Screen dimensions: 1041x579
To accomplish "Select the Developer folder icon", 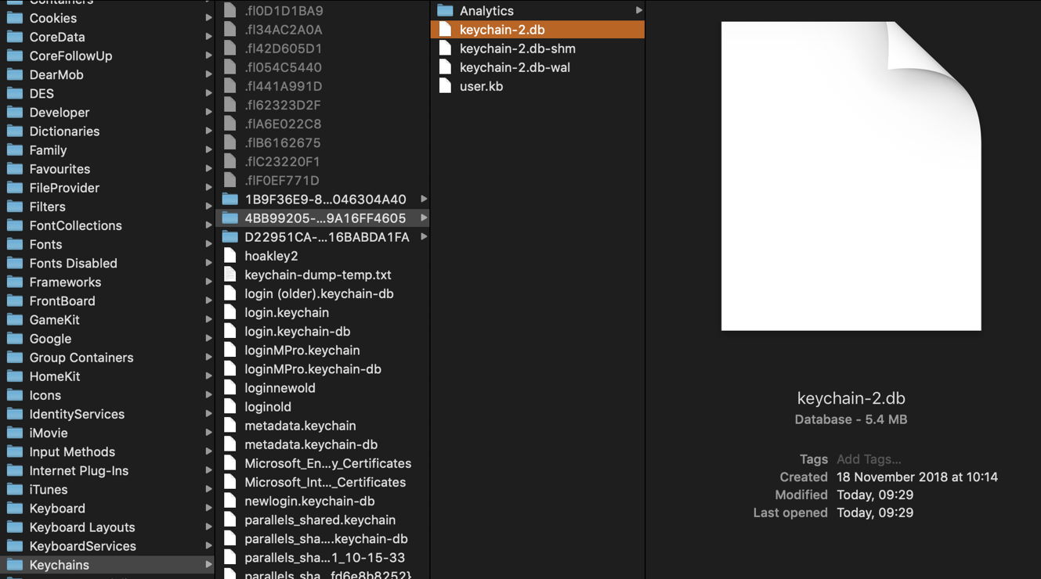I will click(14, 112).
